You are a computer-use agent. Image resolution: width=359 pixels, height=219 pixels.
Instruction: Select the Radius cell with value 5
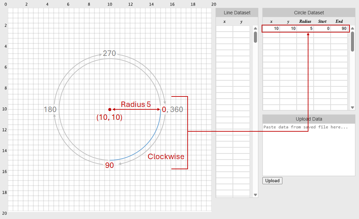coord(305,28)
